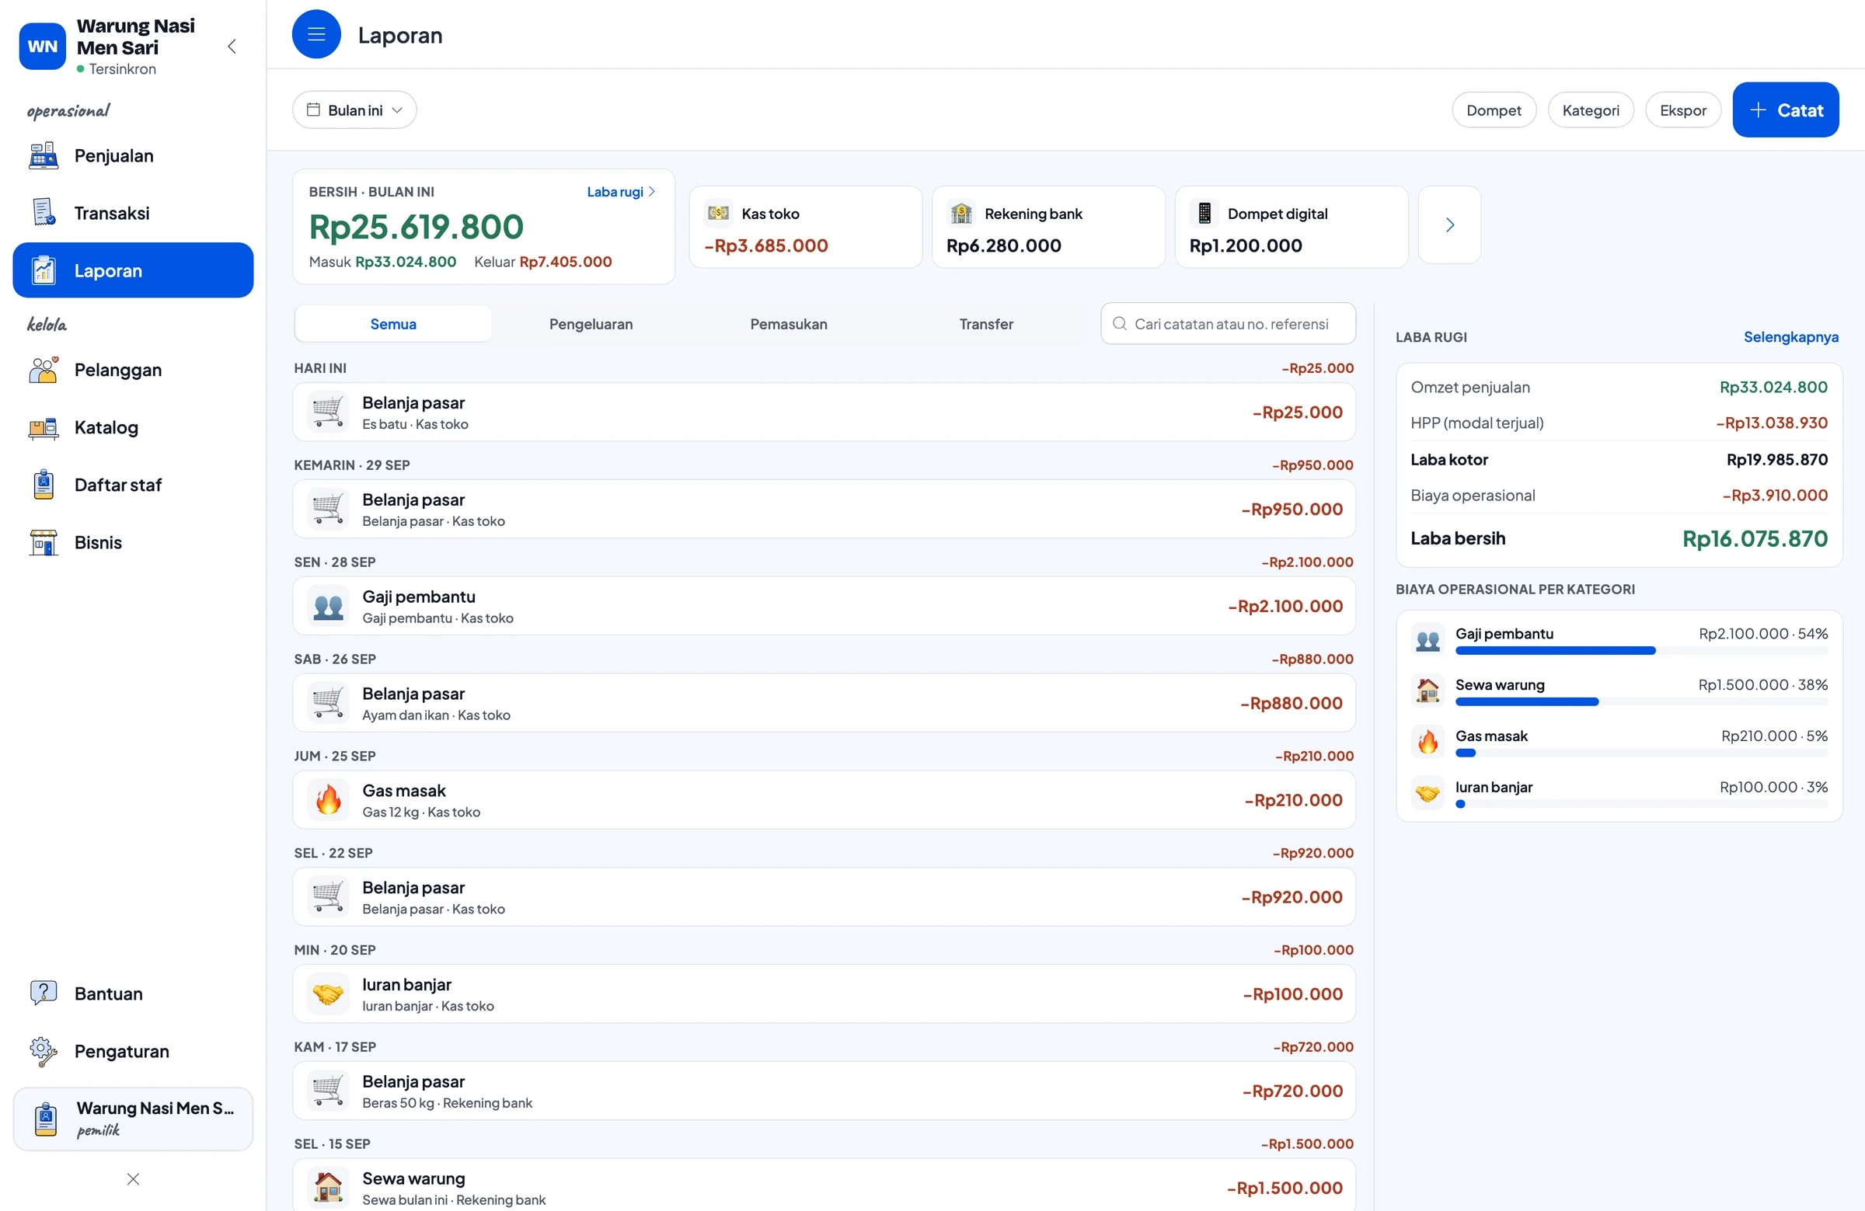Image resolution: width=1865 pixels, height=1211 pixels.
Task: Open the Bulan ini period dropdown
Action: coord(354,110)
